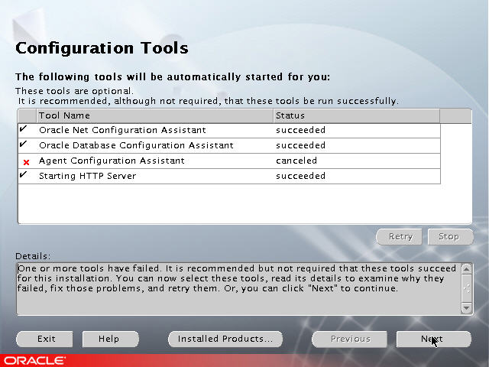
Task: Click succeeded status for Oracle Database Configuration Assistant
Action: tap(300, 145)
